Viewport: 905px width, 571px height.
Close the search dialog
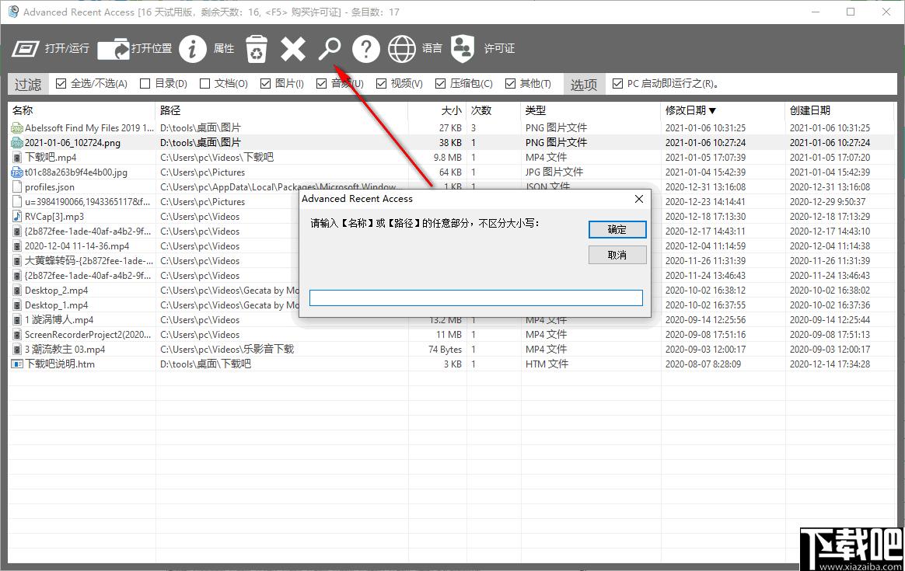pyautogui.click(x=638, y=199)
